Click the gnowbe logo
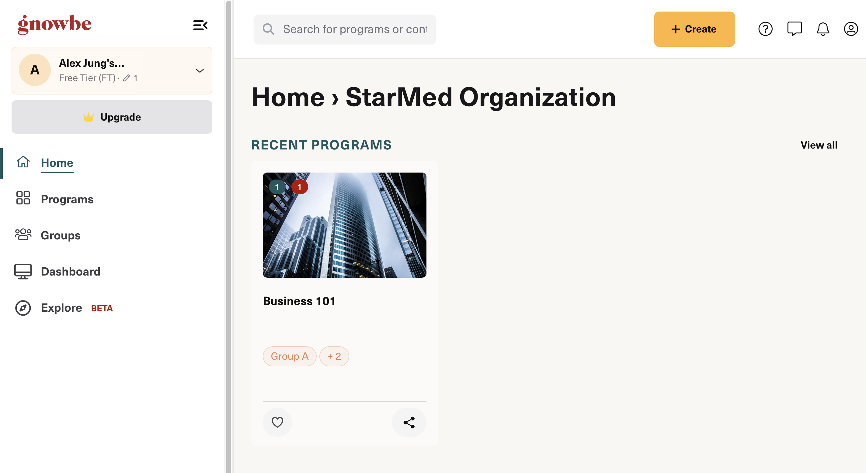866x473 pixels. click(54, 25)
